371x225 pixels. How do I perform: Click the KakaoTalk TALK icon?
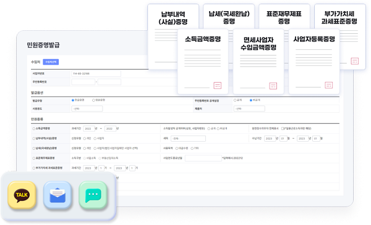pyautogui.click(x=22, y=195)
